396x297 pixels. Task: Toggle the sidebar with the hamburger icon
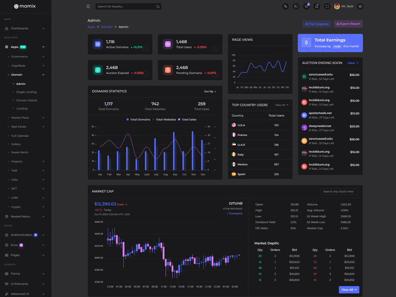[x=88, y=6]
